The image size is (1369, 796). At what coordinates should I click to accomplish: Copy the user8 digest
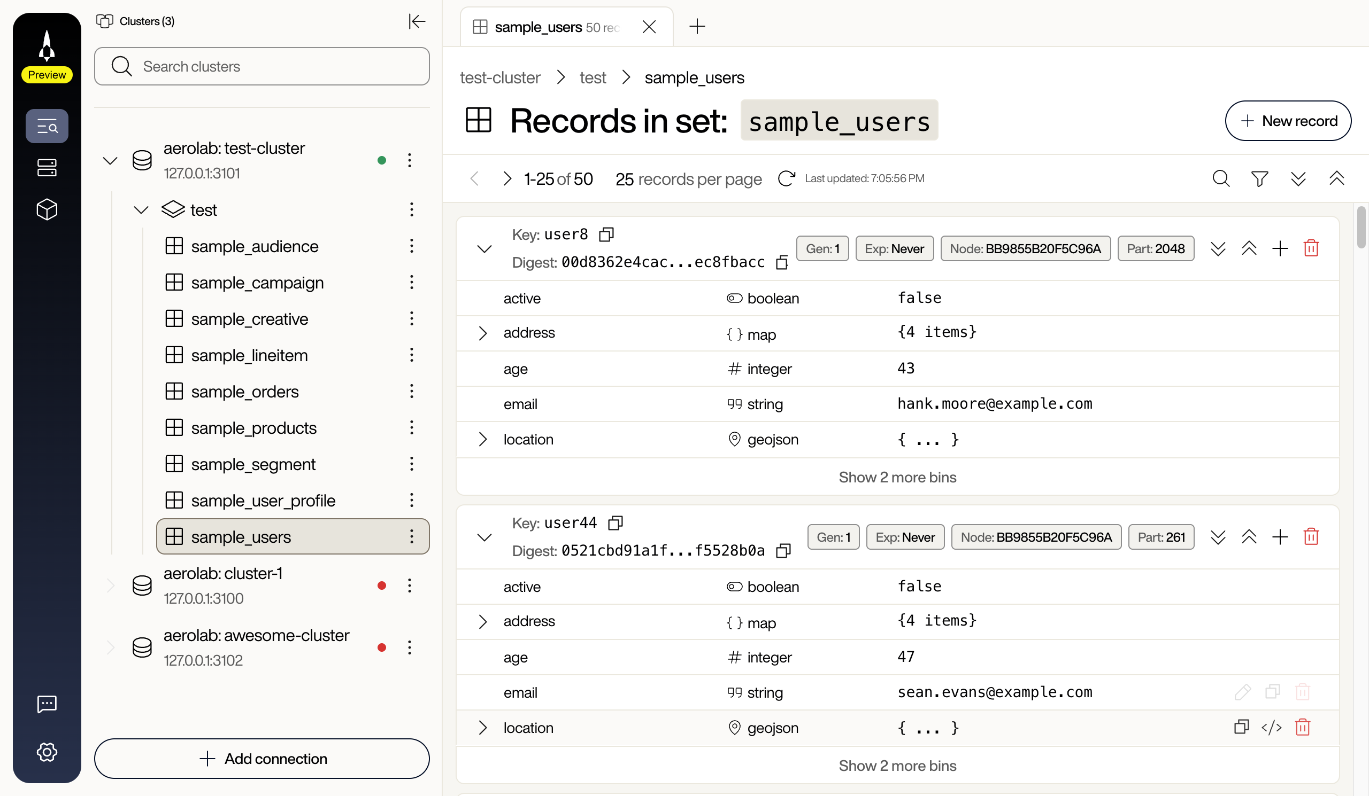point(782,263)
